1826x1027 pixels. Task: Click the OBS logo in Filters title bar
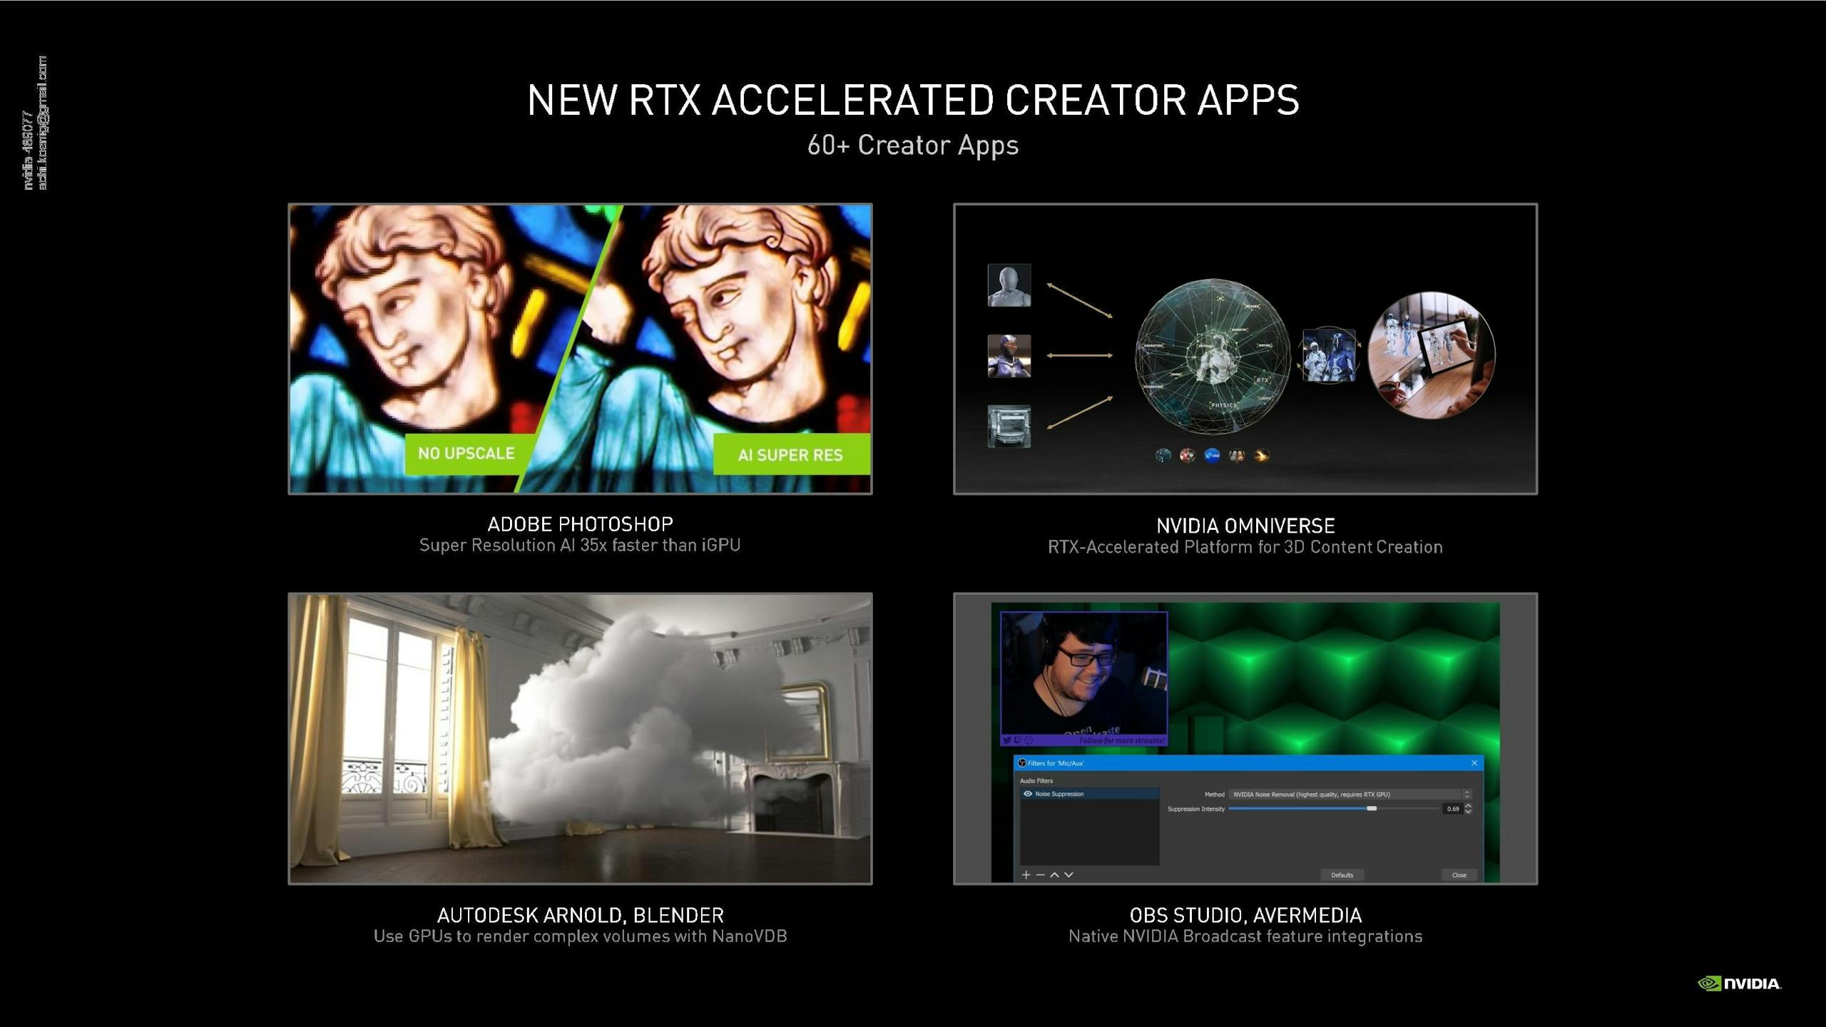tap(1022, 763)
